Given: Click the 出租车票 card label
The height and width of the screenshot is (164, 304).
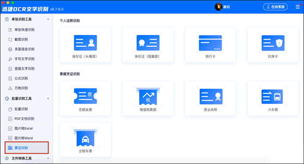Looking at the screenshot, I should pos(85,151).
